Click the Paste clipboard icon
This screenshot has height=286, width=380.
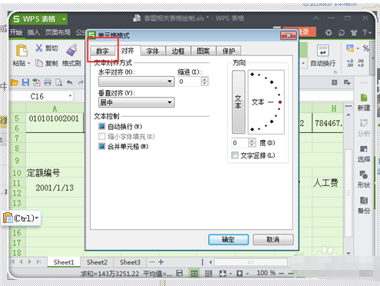pos(22,50)
